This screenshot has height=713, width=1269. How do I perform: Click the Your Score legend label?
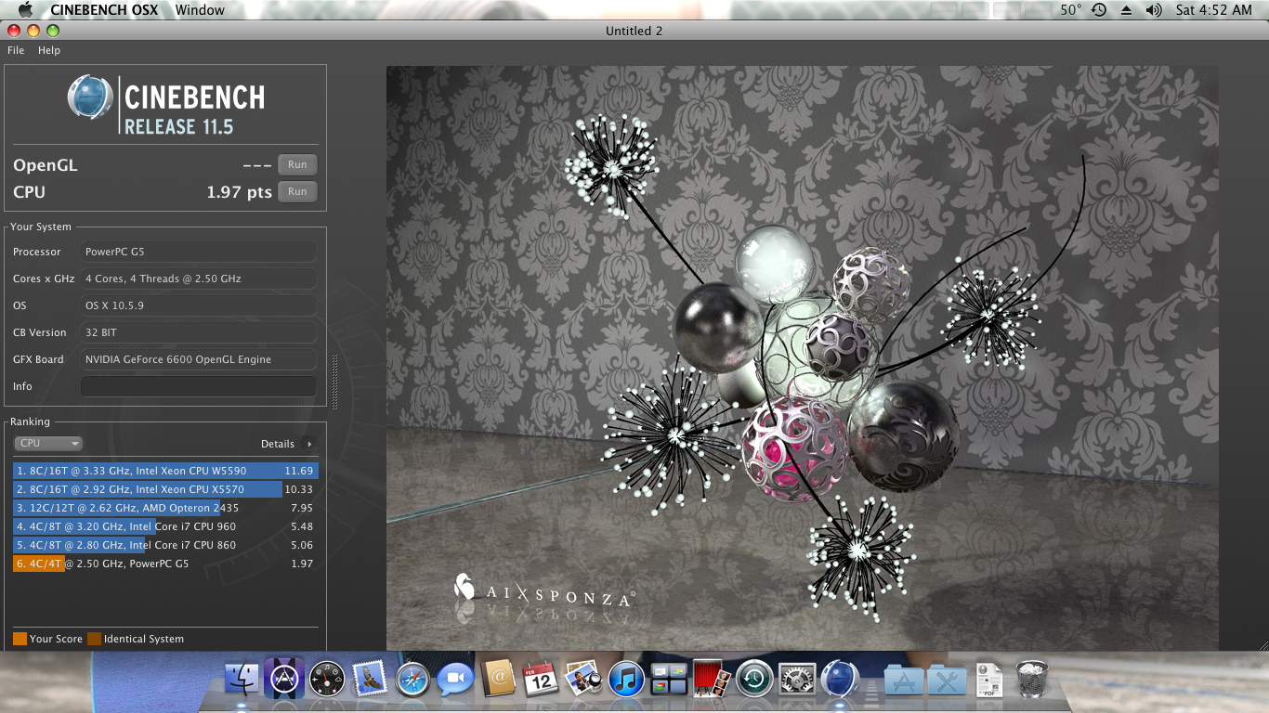coord(56,639)
